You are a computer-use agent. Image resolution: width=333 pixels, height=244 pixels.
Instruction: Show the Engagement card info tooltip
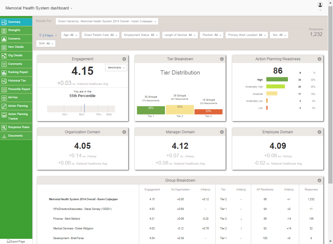pos(124,59)
